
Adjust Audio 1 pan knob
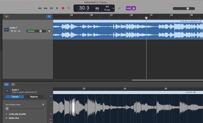(x=49, y=31)
